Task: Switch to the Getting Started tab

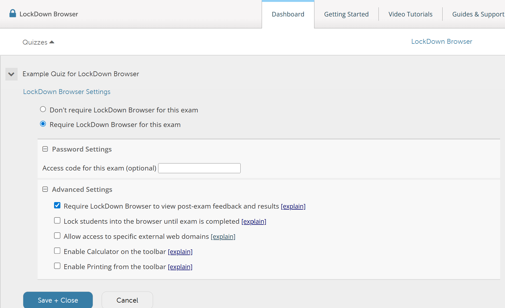Action: tap(346, 14)
